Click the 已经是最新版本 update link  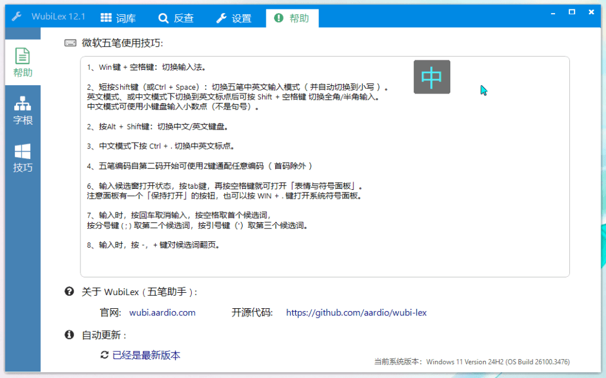pos(146,355)
